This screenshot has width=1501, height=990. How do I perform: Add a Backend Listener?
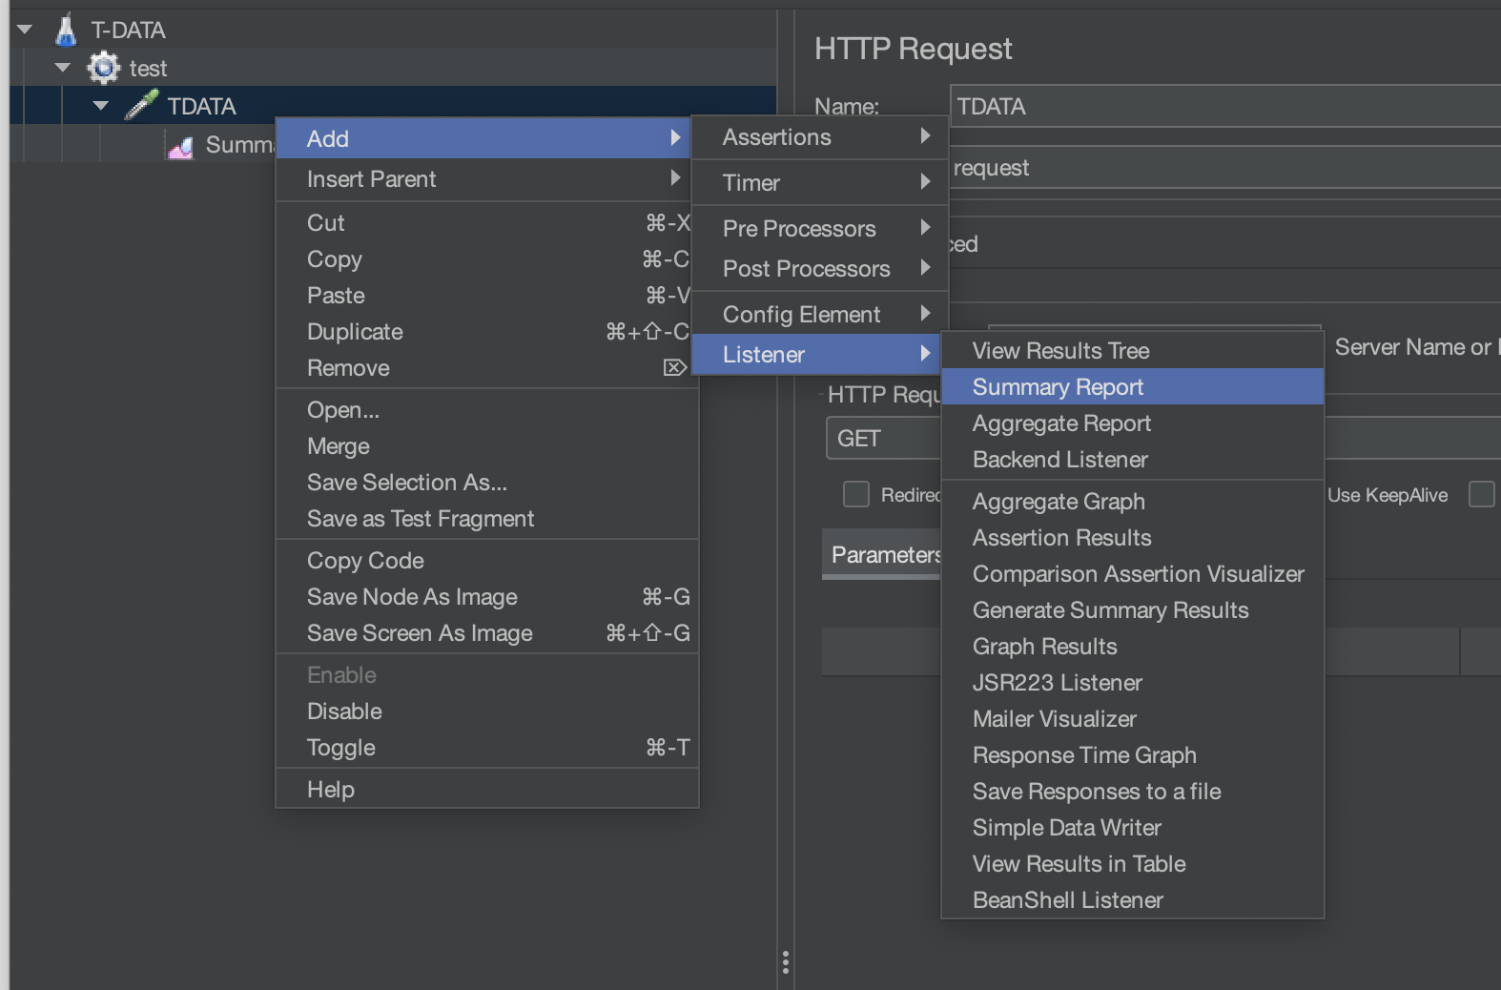[1133, 460]
